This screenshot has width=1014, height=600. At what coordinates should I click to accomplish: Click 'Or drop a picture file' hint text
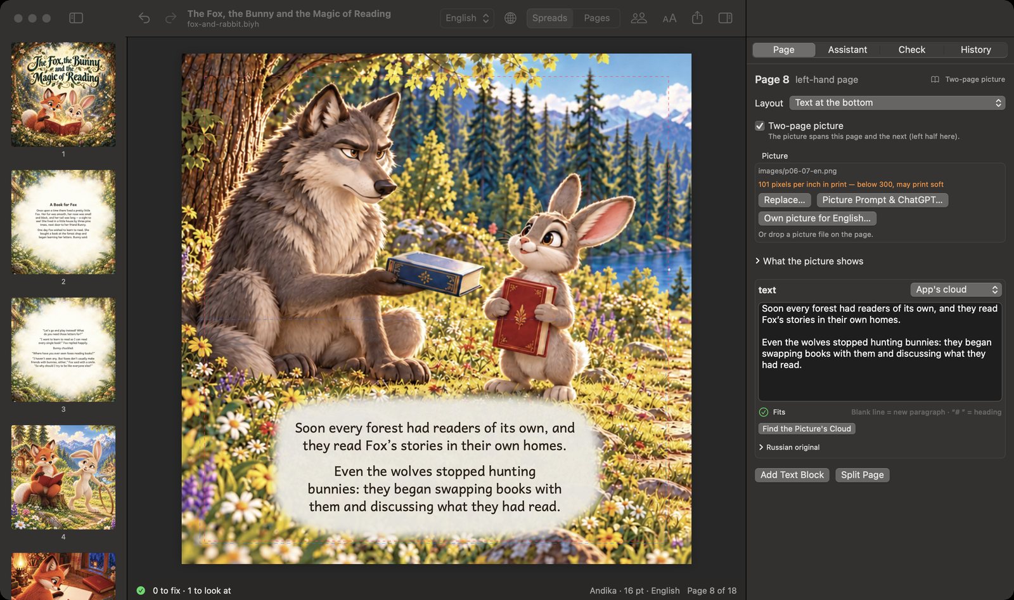(x=816, y=235)
